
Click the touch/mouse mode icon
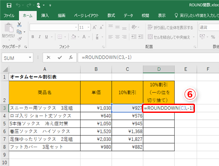[x=39, y=5]
